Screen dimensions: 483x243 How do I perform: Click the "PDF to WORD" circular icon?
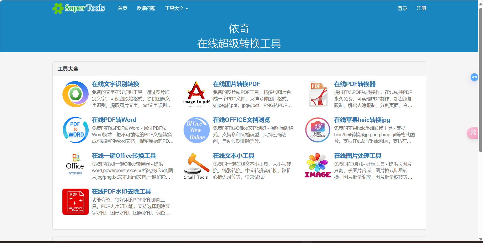pyautogui.click(x=75, y=130)
